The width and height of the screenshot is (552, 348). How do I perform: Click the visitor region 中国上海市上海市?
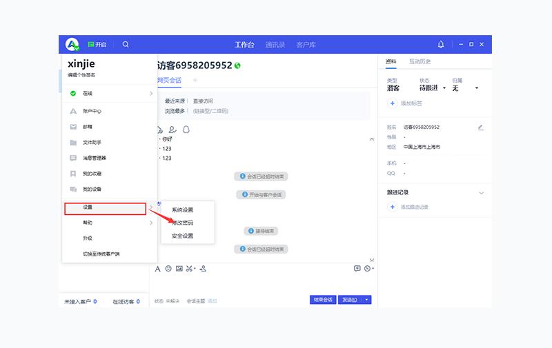(422, 147)
